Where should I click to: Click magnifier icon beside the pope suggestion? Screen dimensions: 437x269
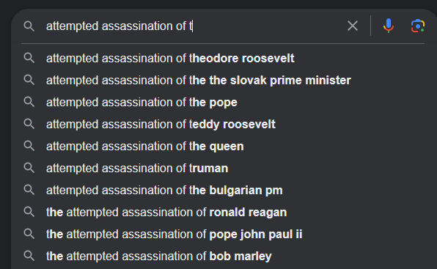click(29, 102)
